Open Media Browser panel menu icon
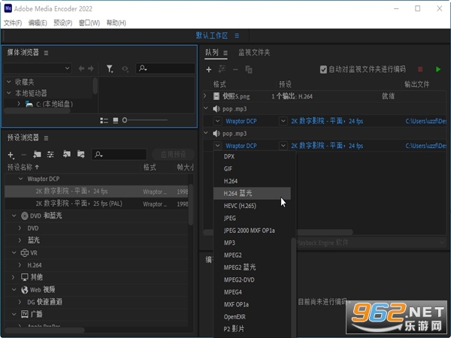 point(46,53)
